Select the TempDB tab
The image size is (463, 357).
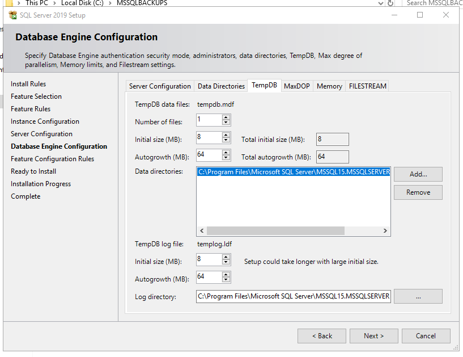click(x=264, y=85)
